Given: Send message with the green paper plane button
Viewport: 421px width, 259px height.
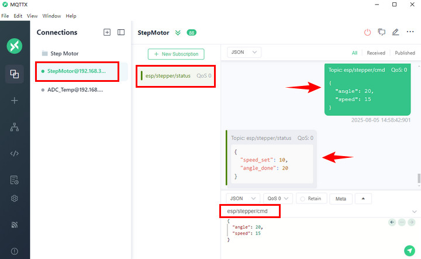Looking at the screenshot, I should pyautogui.click(x=409, y=251).
